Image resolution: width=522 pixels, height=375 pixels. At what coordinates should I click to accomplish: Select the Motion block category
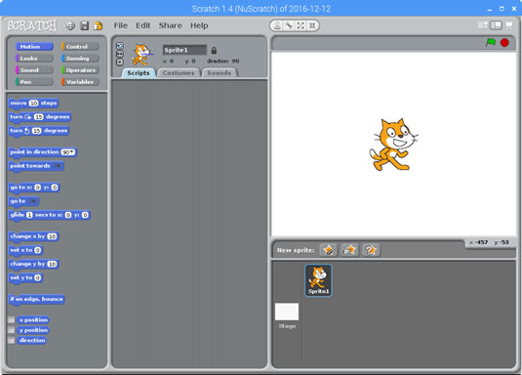34,47
